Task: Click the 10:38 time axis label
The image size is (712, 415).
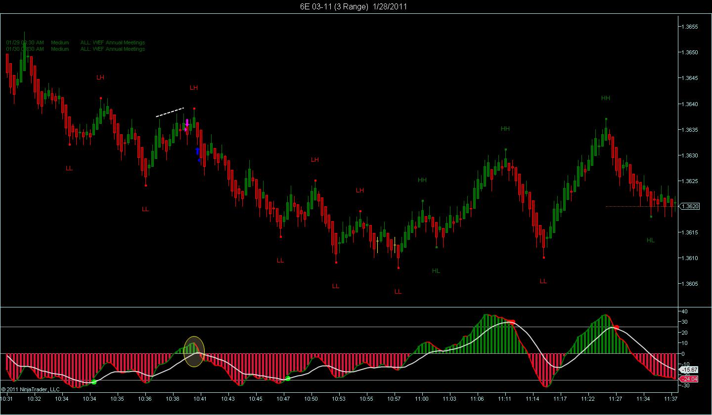Action: [x=173, y=398]
